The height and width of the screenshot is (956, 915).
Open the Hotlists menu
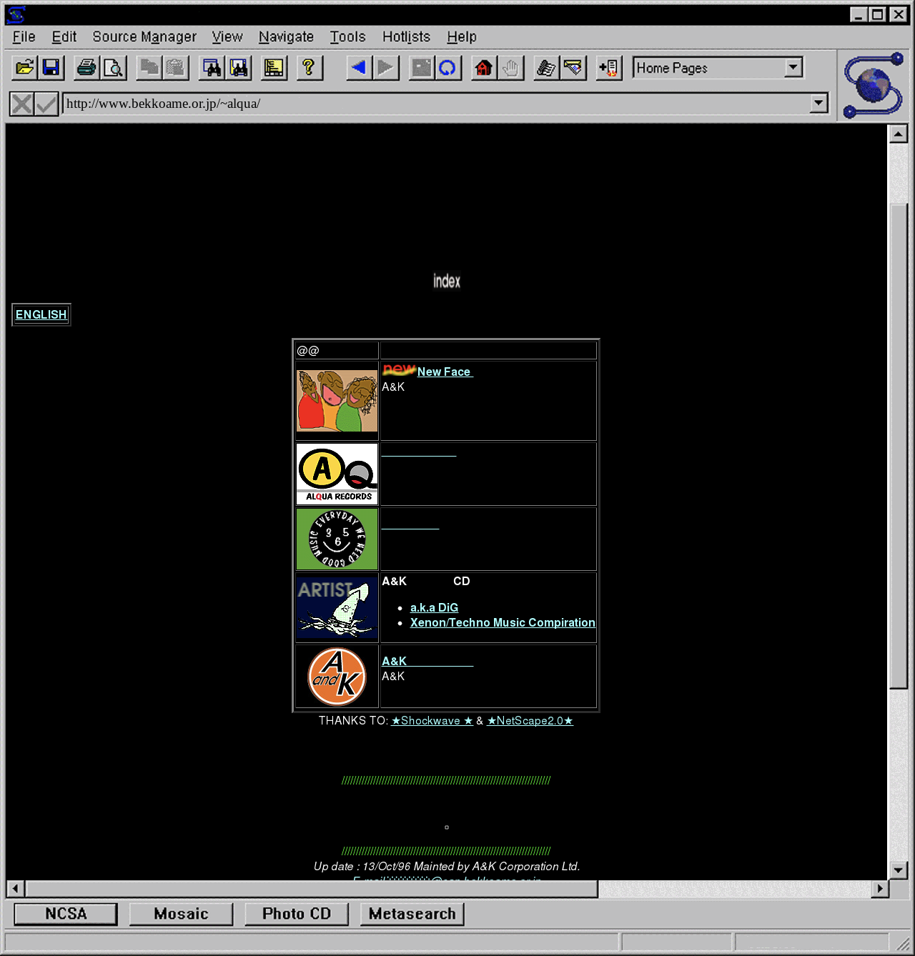tap(406, 36)
